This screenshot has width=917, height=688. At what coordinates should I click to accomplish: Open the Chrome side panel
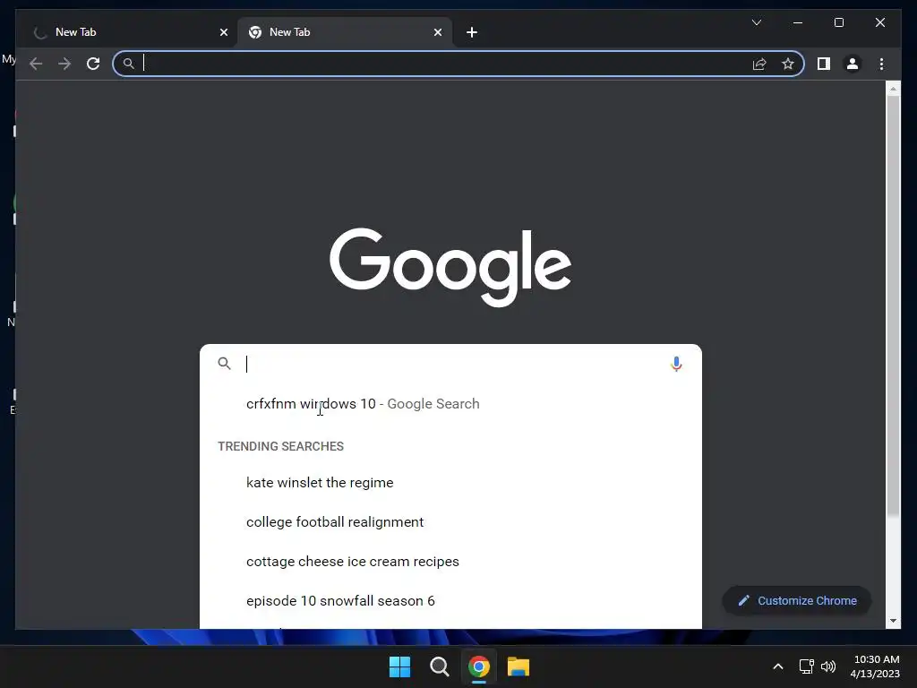[824, 64]
